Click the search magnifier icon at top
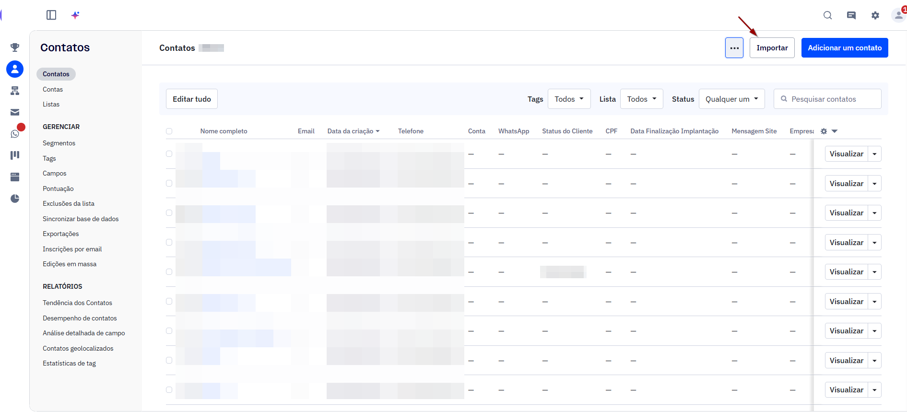Screen dimensions: 907x413 (827, 15)
